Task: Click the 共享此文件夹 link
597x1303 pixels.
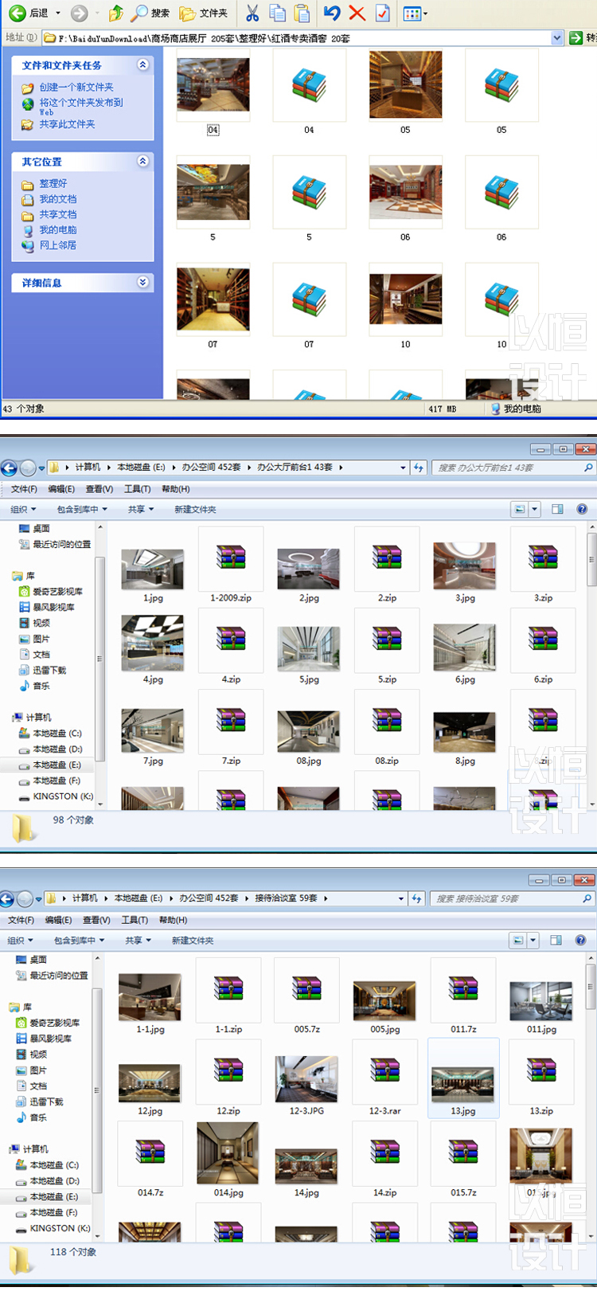Action: pos(67,124)
